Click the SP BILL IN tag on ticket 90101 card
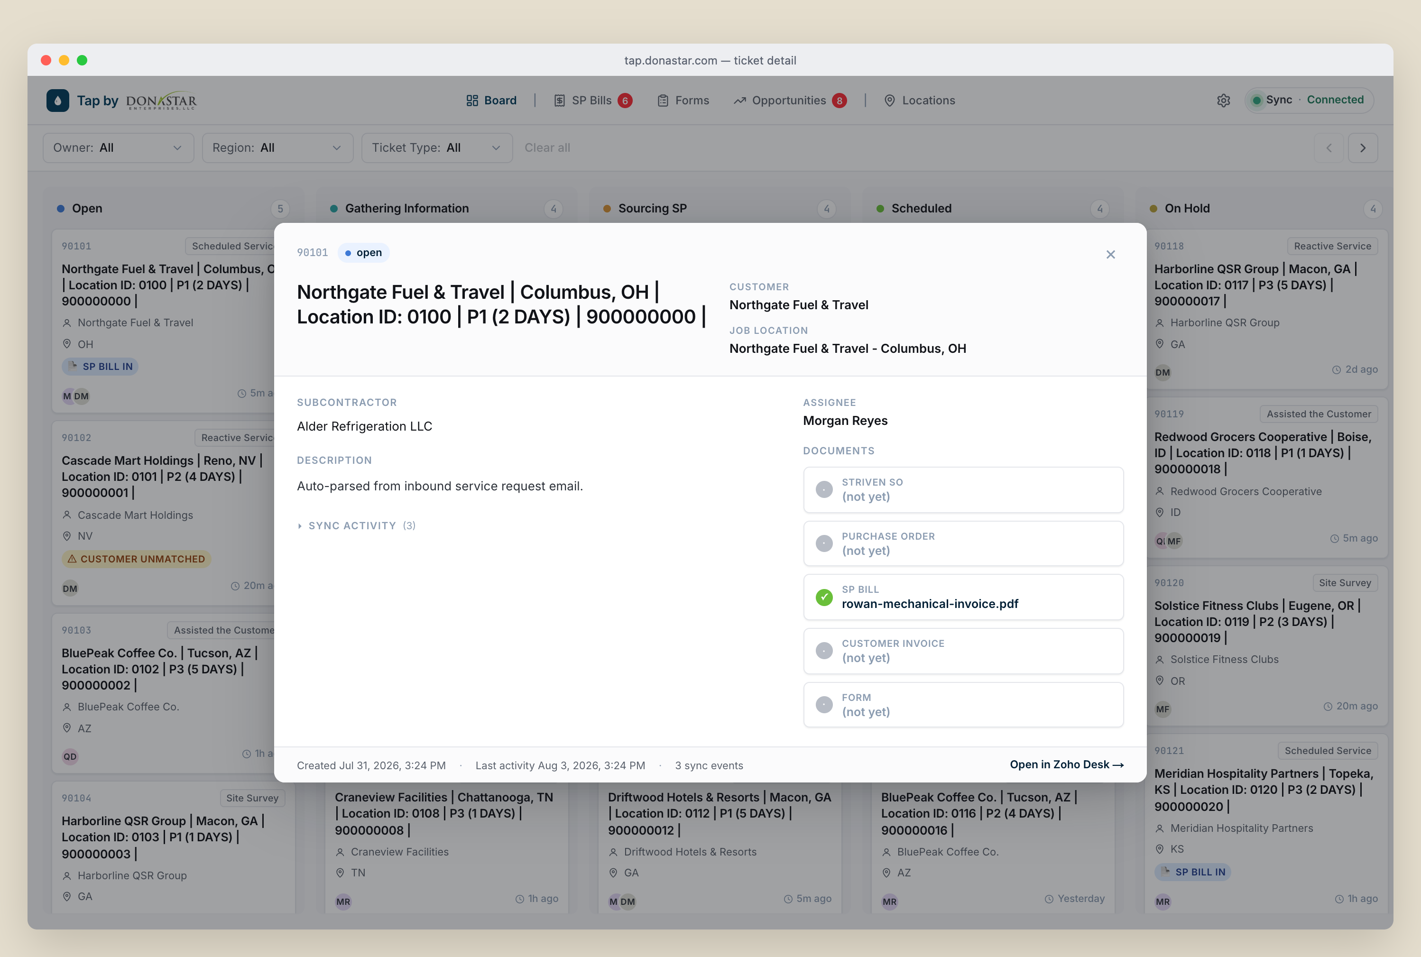Image resolution: width=1421 pixels, height=957 pixels. pos(100,366)
